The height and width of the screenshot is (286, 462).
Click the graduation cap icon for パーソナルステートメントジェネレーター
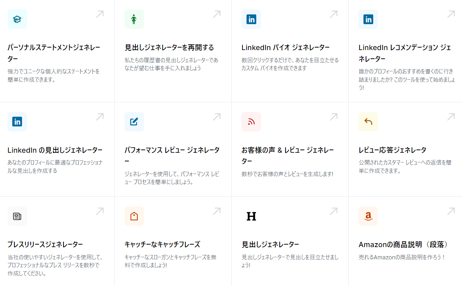coord(17,19)
